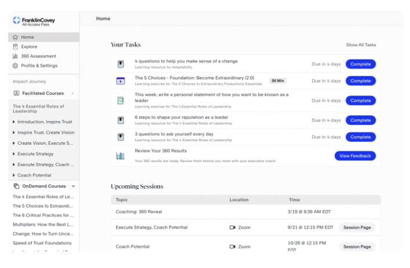This screenshot has width=410, height=268.
Task: Click the green exercise icon for personal statement task
Action: pyautogui.click(x=121, y=101)
